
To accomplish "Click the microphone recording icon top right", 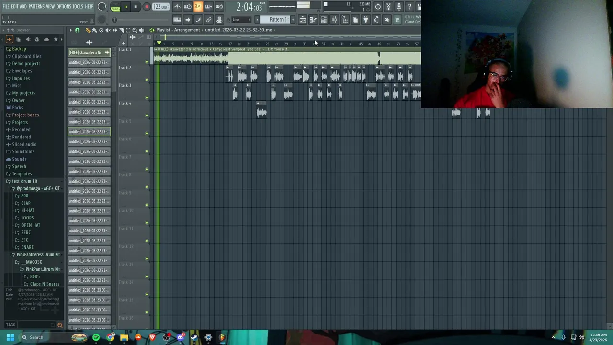I will [399, 7].
